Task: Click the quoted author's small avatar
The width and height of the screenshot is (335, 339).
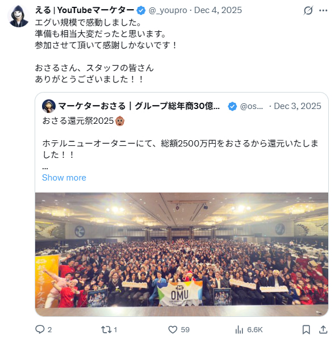Action: [x=49, y=106]
